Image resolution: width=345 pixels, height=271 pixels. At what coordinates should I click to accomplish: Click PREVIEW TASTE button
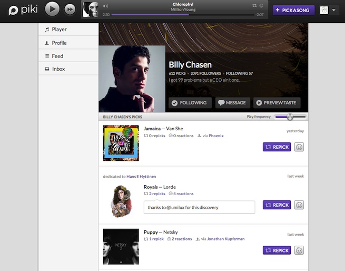click(x=277, y=103)
